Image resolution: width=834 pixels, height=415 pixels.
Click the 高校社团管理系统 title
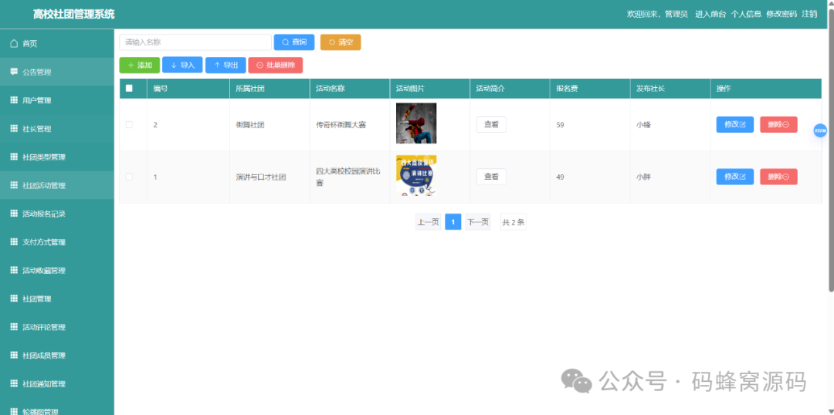pyautogui.click(x=73, y=15)
